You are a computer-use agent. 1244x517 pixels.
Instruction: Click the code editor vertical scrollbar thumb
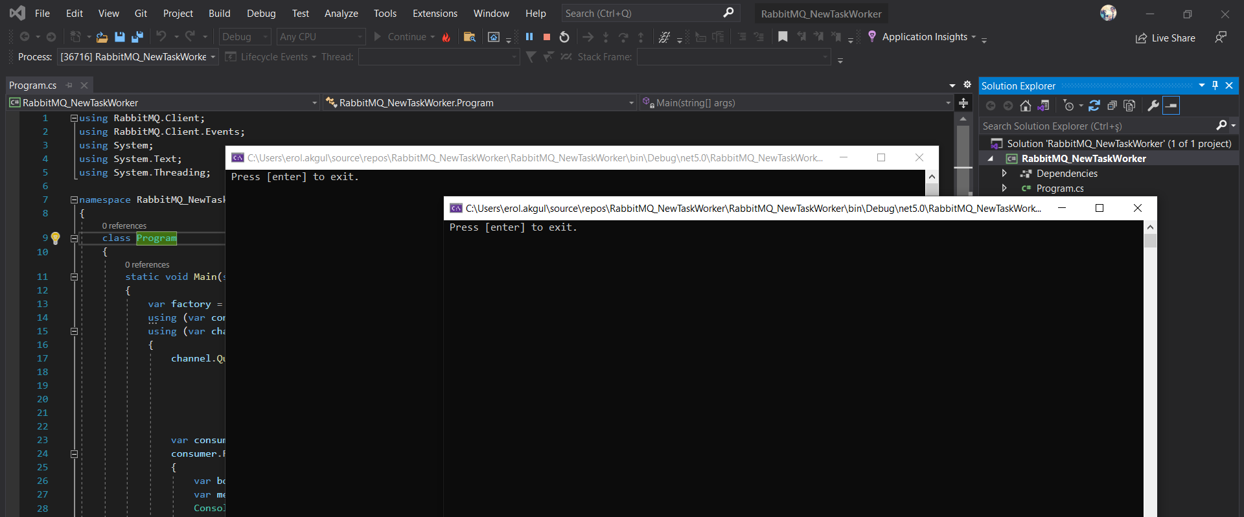(x=963, y=146)
